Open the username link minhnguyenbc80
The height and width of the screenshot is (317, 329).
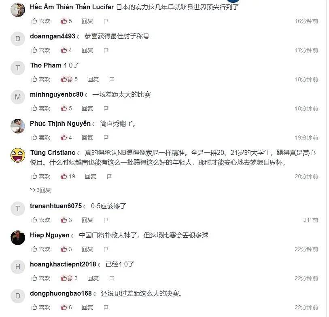[x=56, y=95]
